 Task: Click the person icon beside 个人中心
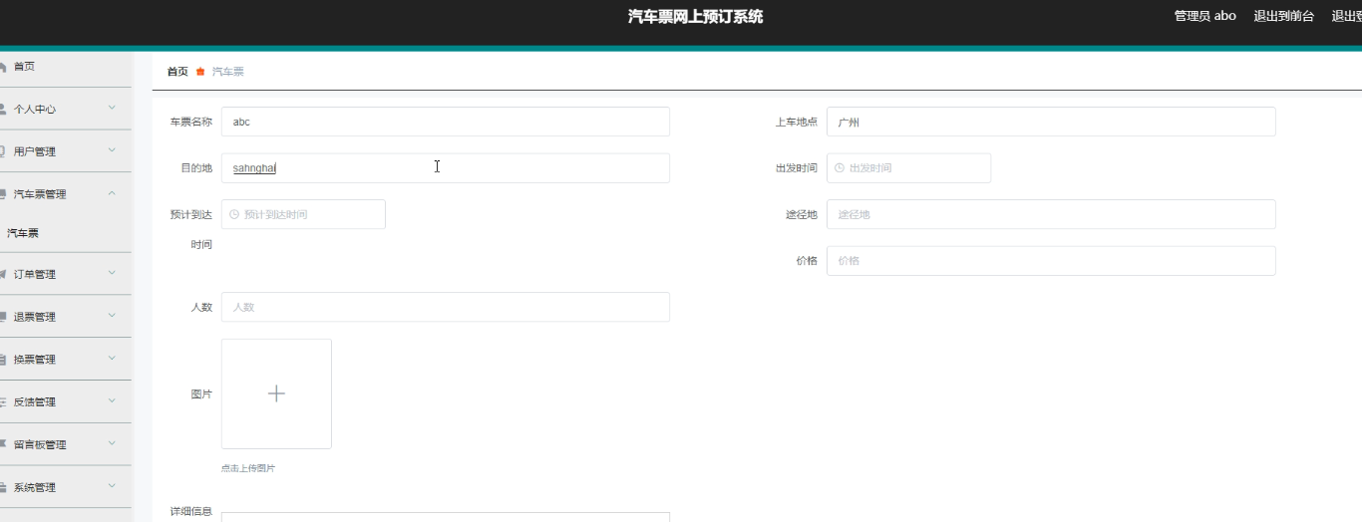click(x=3, y=109)
